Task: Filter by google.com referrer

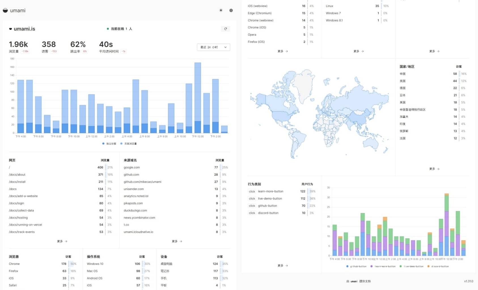Action: (176, 167)
